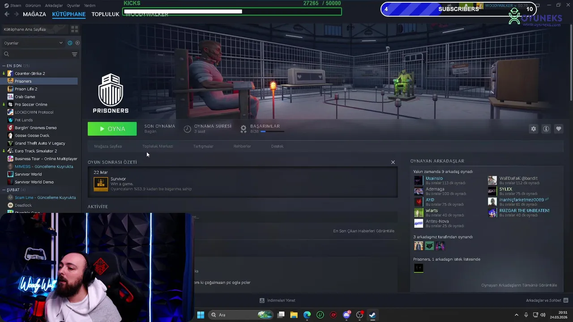Select Prison Life 2 game icon

[11, 89]
